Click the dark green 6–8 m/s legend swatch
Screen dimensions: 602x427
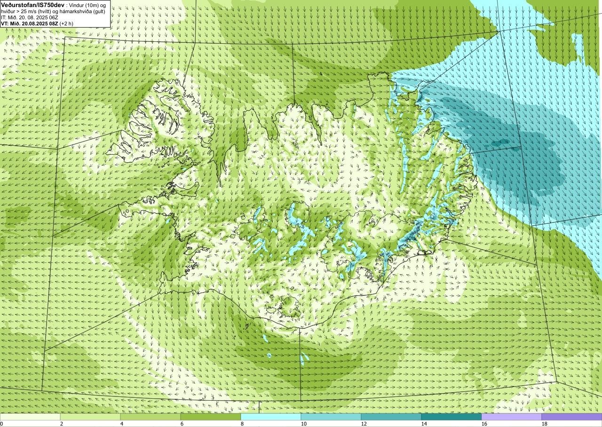pyautogui.click(x=211, y=417)
